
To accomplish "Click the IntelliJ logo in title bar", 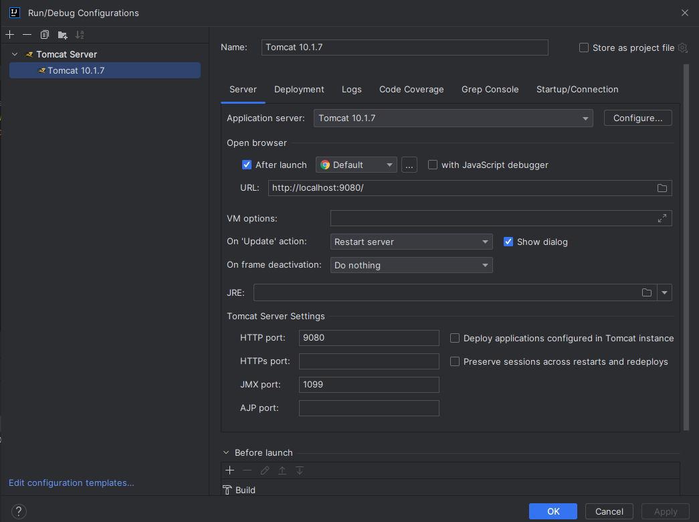I will pos(15,13).
